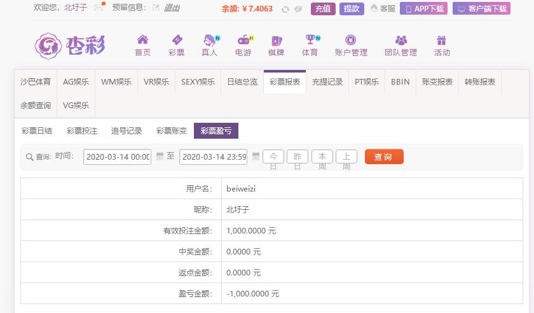Open 活动 gift promotions icon
534x313 pixels.
[442, 40]
